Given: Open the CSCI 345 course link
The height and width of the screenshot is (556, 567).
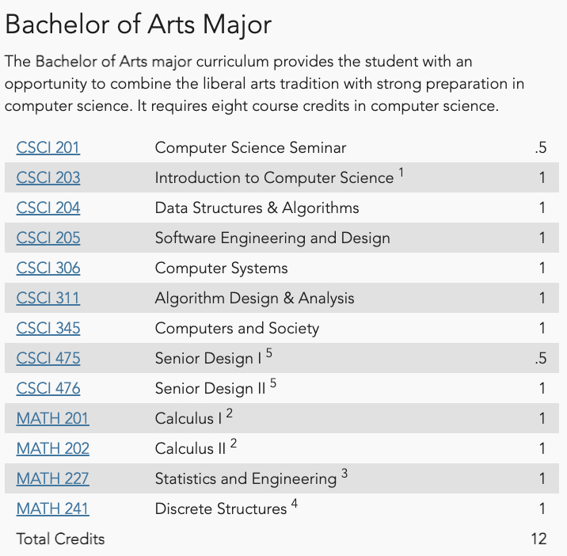Looking at the screenshot, I should (48, 328).
